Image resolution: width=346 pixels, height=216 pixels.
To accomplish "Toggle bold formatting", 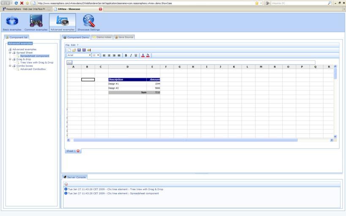I will 126,55.
